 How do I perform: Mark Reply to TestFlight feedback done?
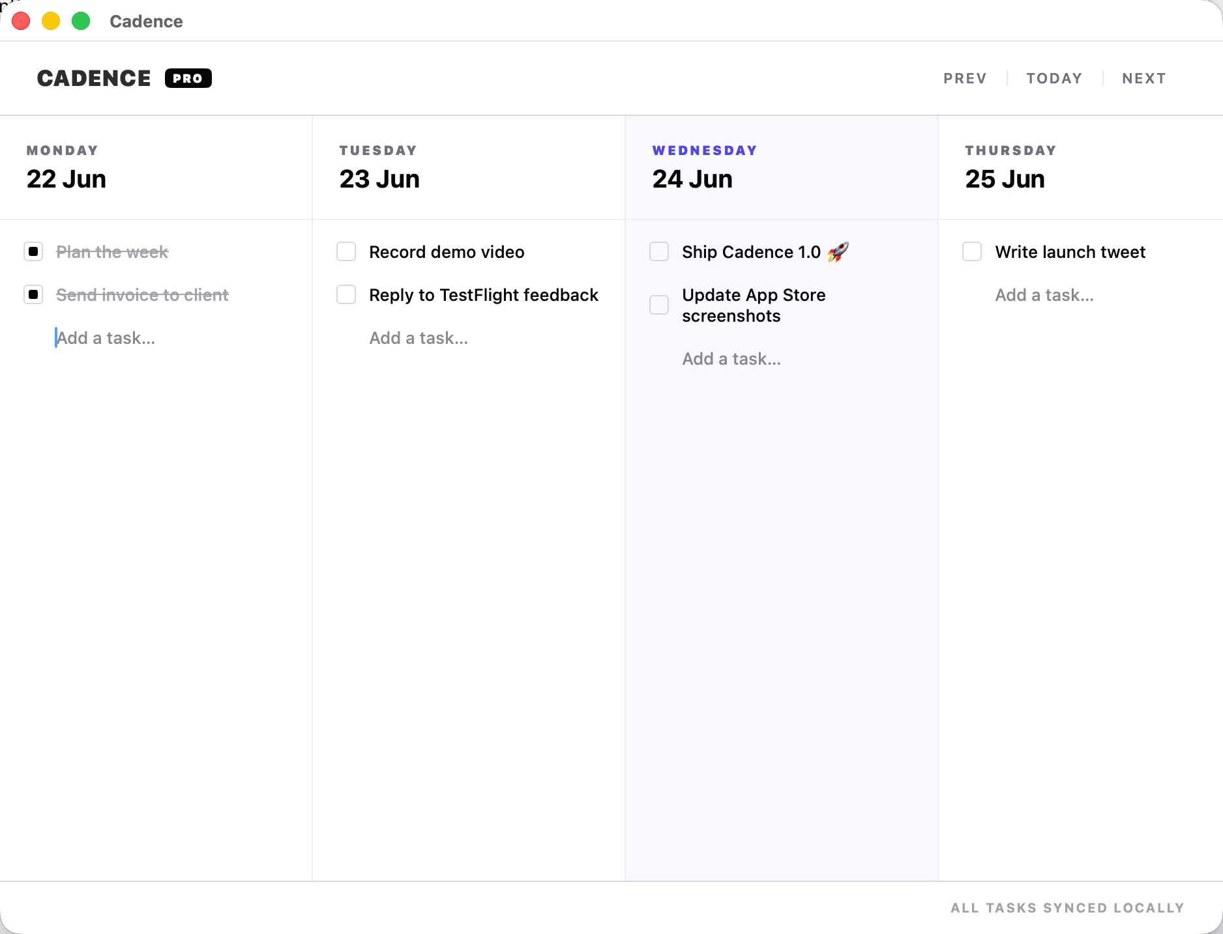[346, 294]
